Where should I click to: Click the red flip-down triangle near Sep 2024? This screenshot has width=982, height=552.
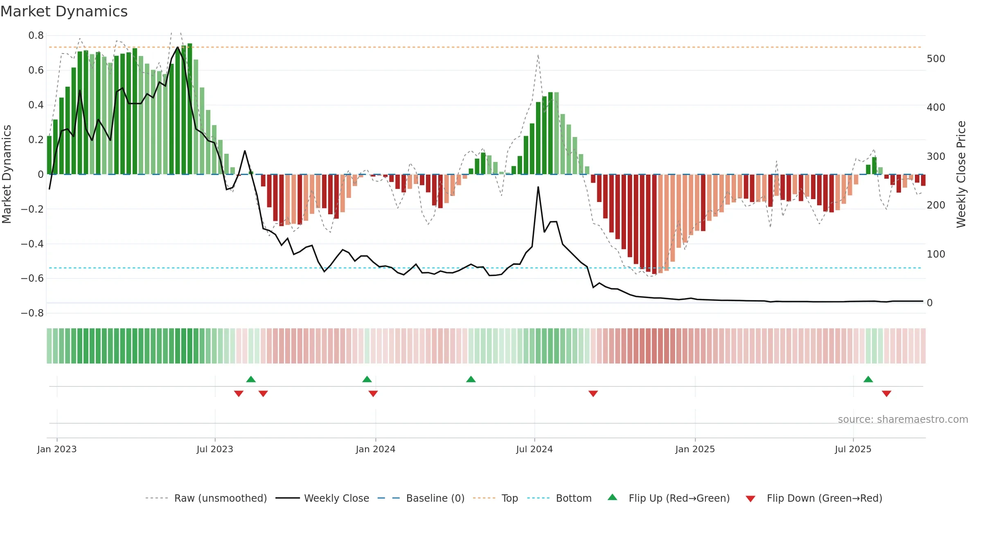(x=593, y=394)
